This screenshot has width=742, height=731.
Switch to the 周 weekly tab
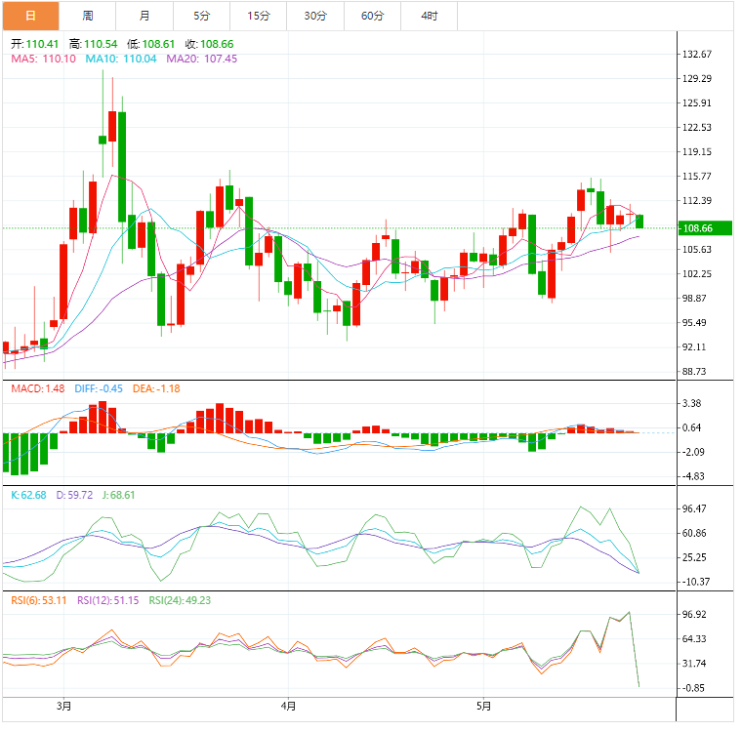(88, 16)
